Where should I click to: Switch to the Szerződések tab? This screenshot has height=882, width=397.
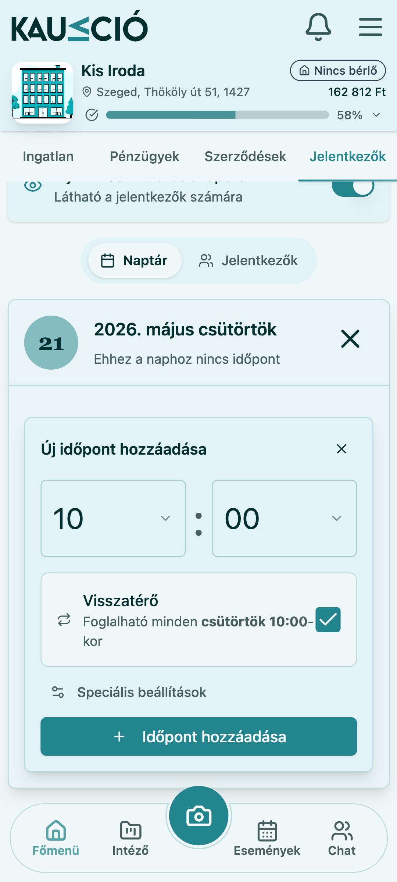245,156
